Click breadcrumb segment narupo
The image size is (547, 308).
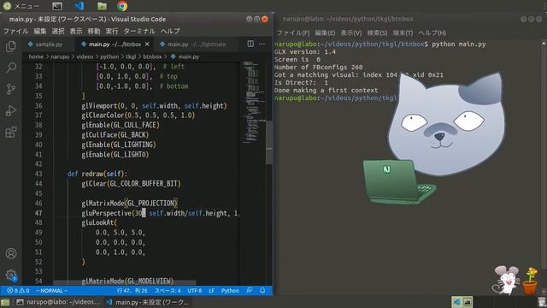[60, 56]
